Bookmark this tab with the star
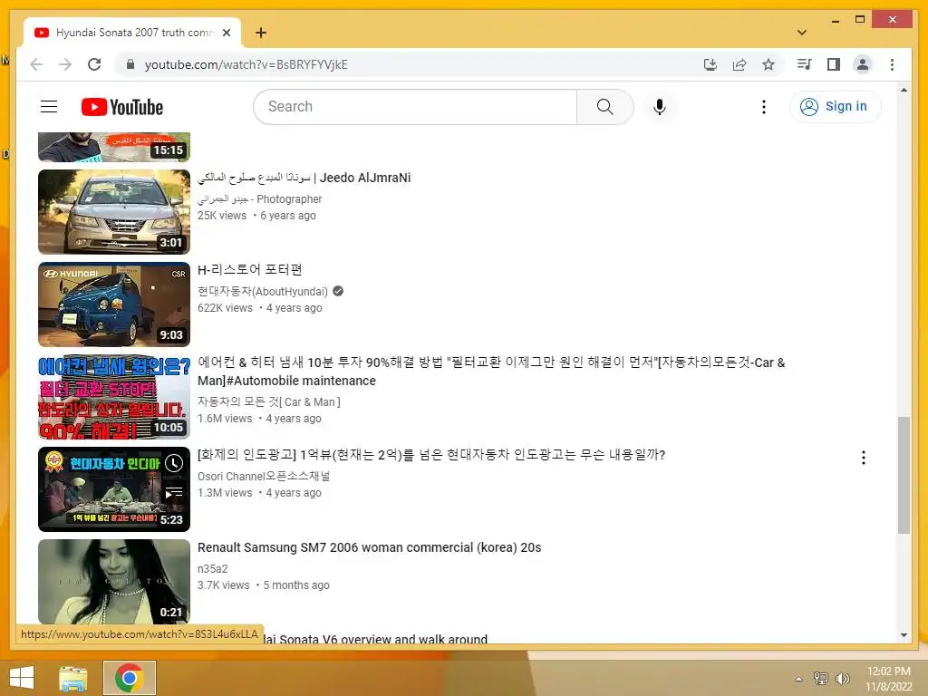 768,64
